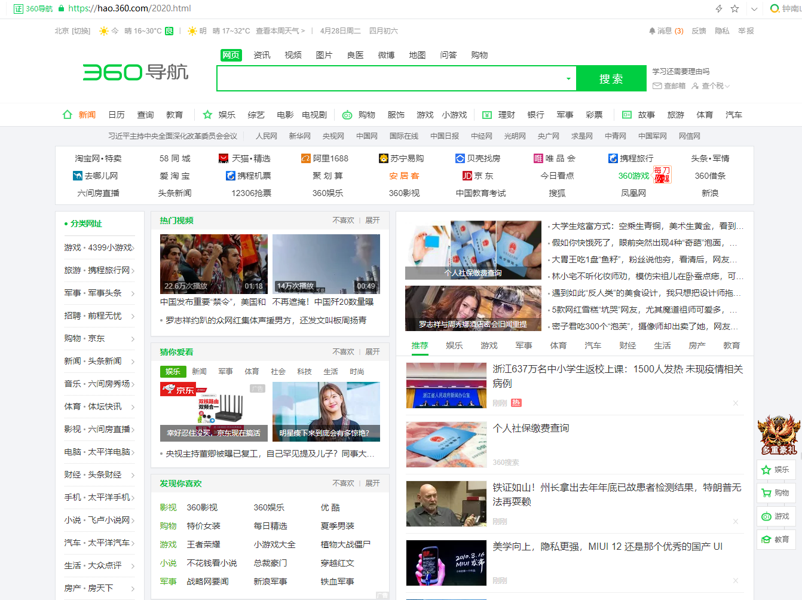Click inside the main search input field
Viewport: 802px width, 600px height.
point(388,78)
